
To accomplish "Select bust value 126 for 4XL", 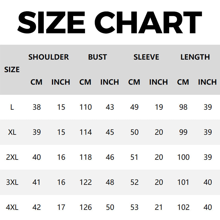I will coord(86,207).
